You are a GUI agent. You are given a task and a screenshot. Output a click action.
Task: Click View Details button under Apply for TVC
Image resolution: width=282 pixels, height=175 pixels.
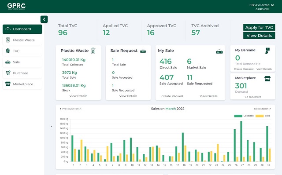click(259, 35)
